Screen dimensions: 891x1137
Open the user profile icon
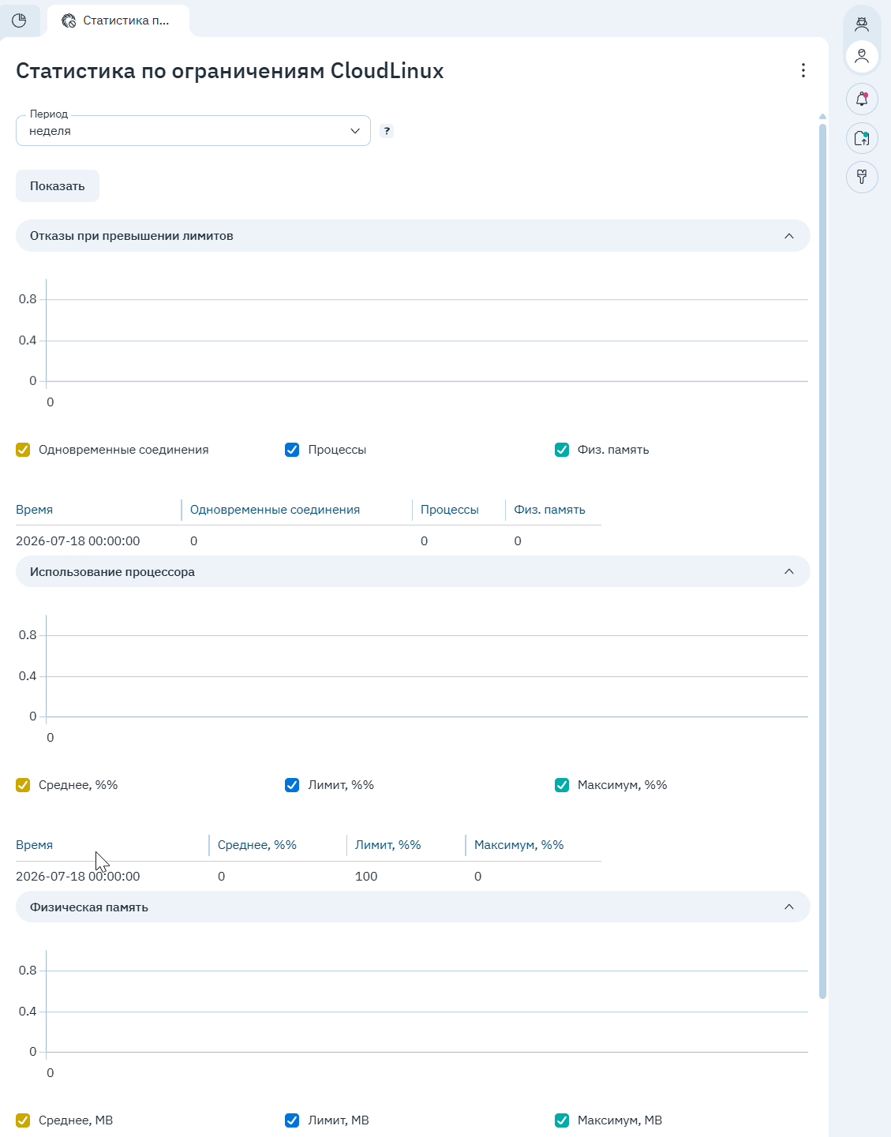point(862,56)
